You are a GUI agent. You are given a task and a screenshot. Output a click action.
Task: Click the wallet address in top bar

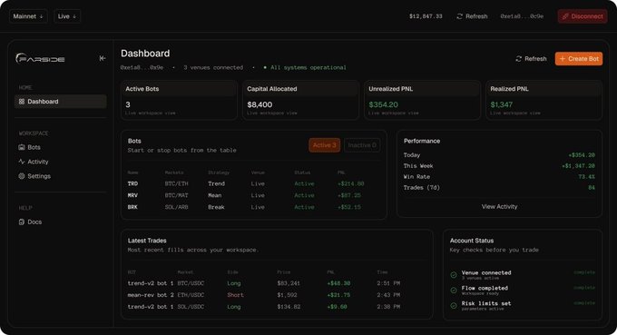tap(522, 16)
